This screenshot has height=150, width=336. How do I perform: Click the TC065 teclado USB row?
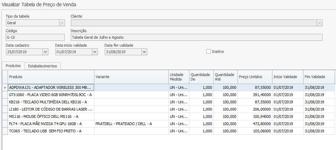click(50, 131)
